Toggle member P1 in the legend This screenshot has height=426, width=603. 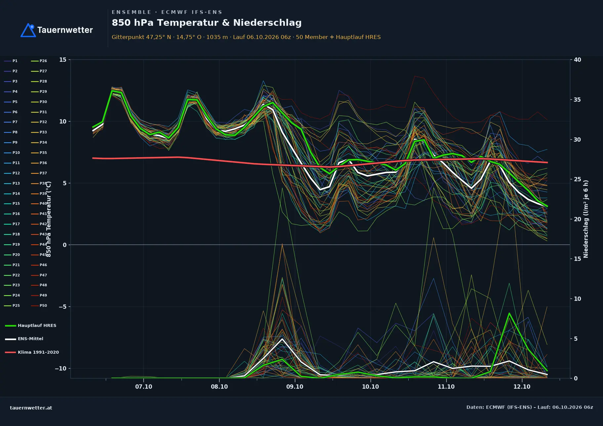coord(11,61)
